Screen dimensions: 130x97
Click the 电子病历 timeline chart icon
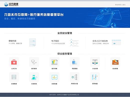tap(74, 43)
